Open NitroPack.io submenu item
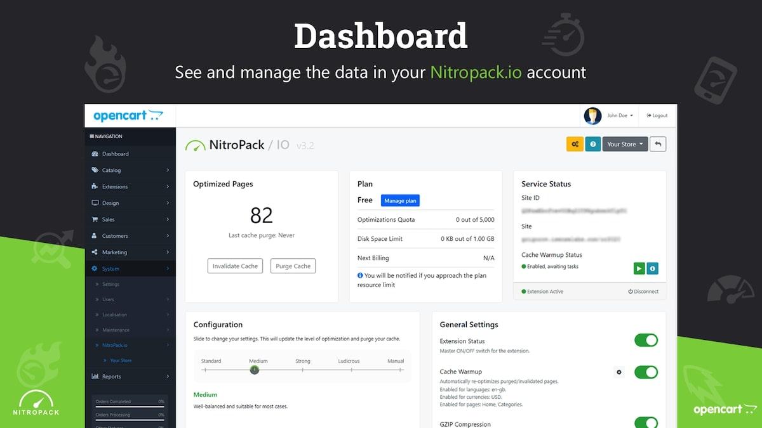The width and height of the screenshot is (762, 428). tap(115, 345)
